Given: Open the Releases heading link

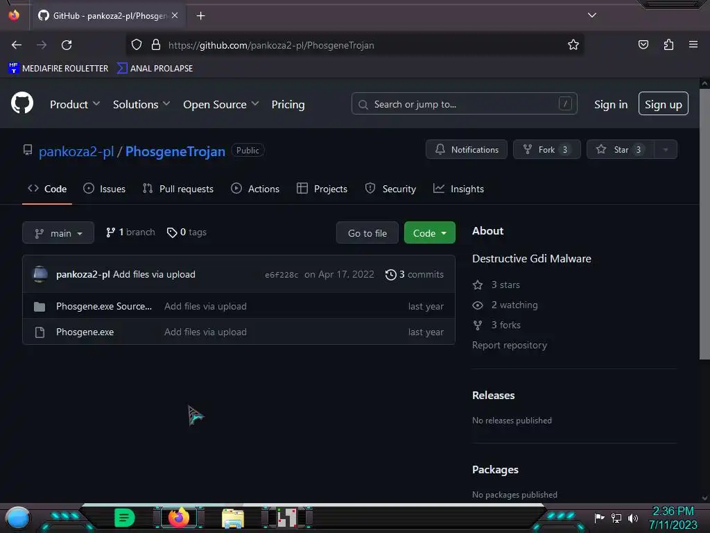Looking at the screenshot, I should 493,395.
